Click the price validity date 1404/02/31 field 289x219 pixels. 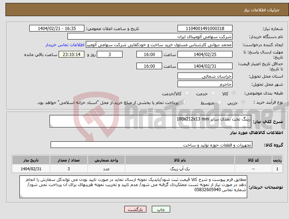[x=205, y=66]
